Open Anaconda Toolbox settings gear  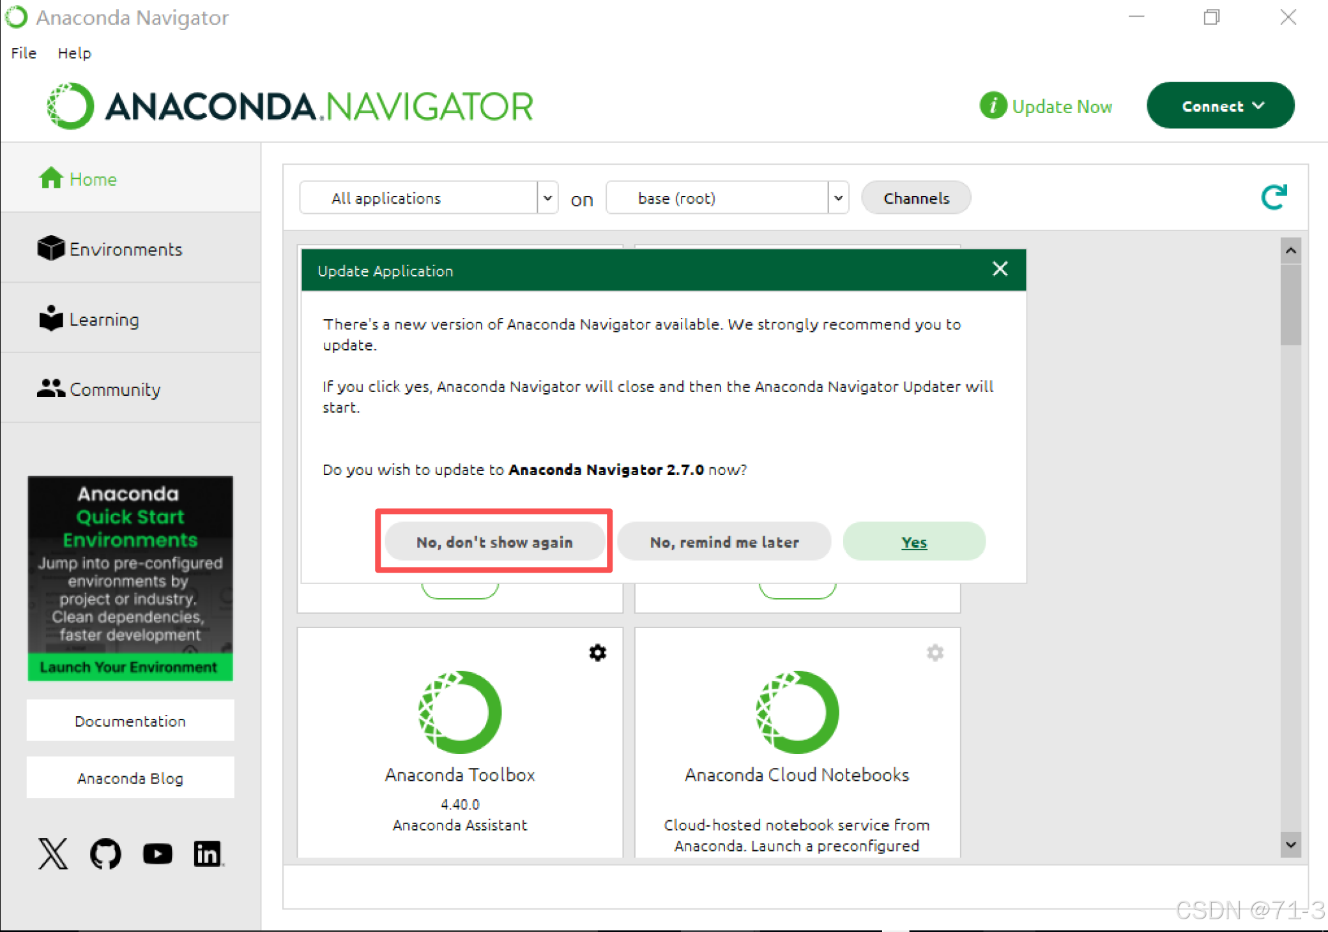pyautogui.click(x=597, y=652)
